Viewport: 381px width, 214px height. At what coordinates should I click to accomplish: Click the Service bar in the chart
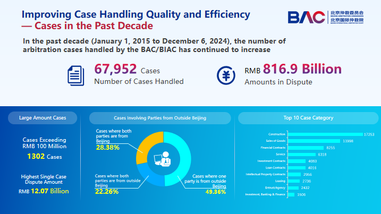pos(302,154)
